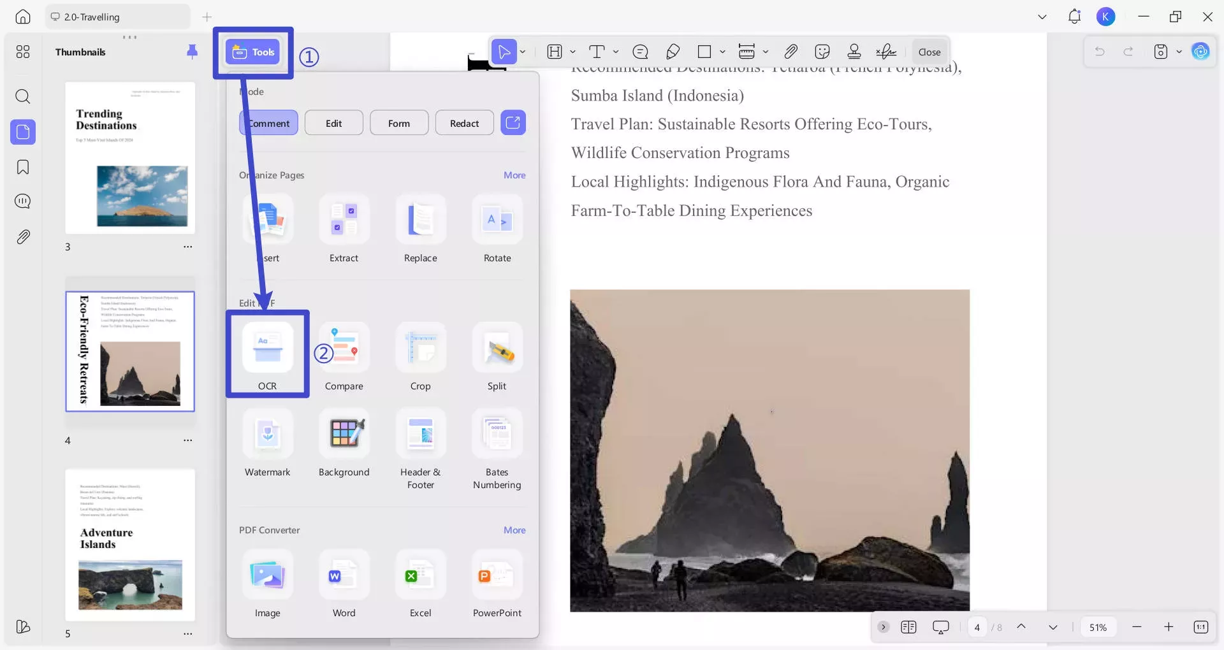Open page 3 thumbnail options menu
The height and width of the screenshot is (650, 1224).
coord(187,247)
